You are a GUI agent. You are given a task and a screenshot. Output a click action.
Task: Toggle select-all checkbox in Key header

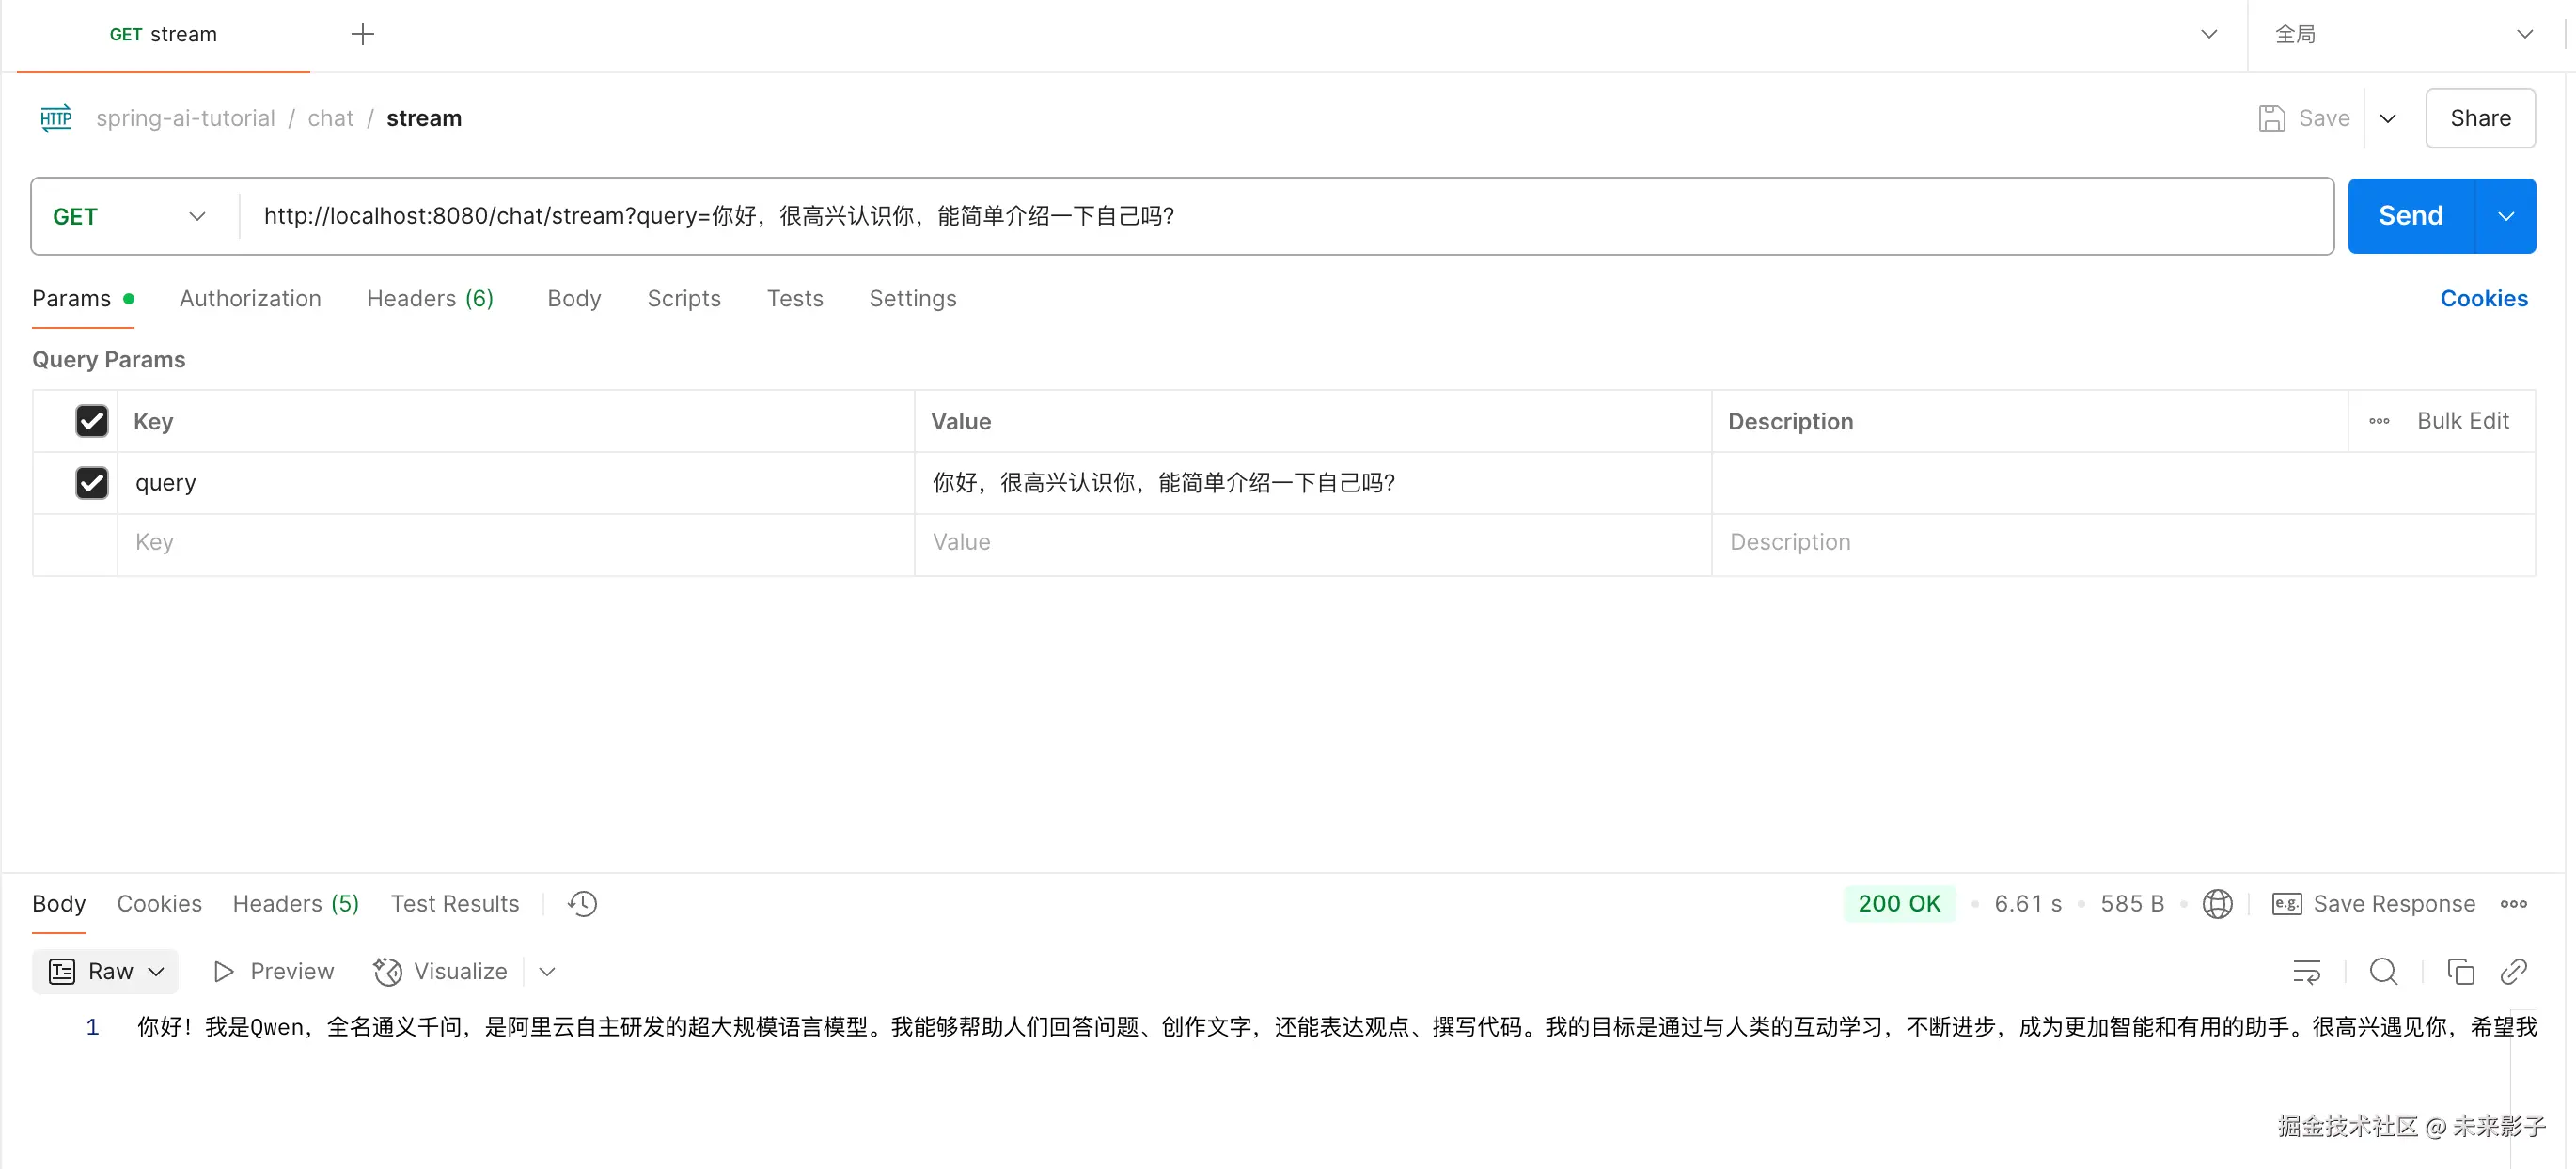(92, 421)
